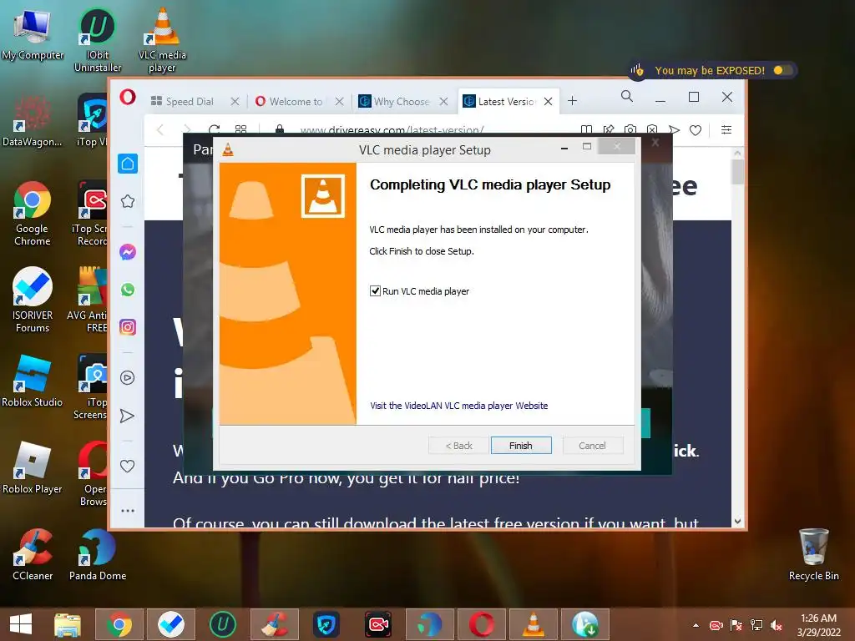The height and width of the screenshot is (641, 855).
Task: Open My Flow send icon in sidebar
Action: coord(127,416)
